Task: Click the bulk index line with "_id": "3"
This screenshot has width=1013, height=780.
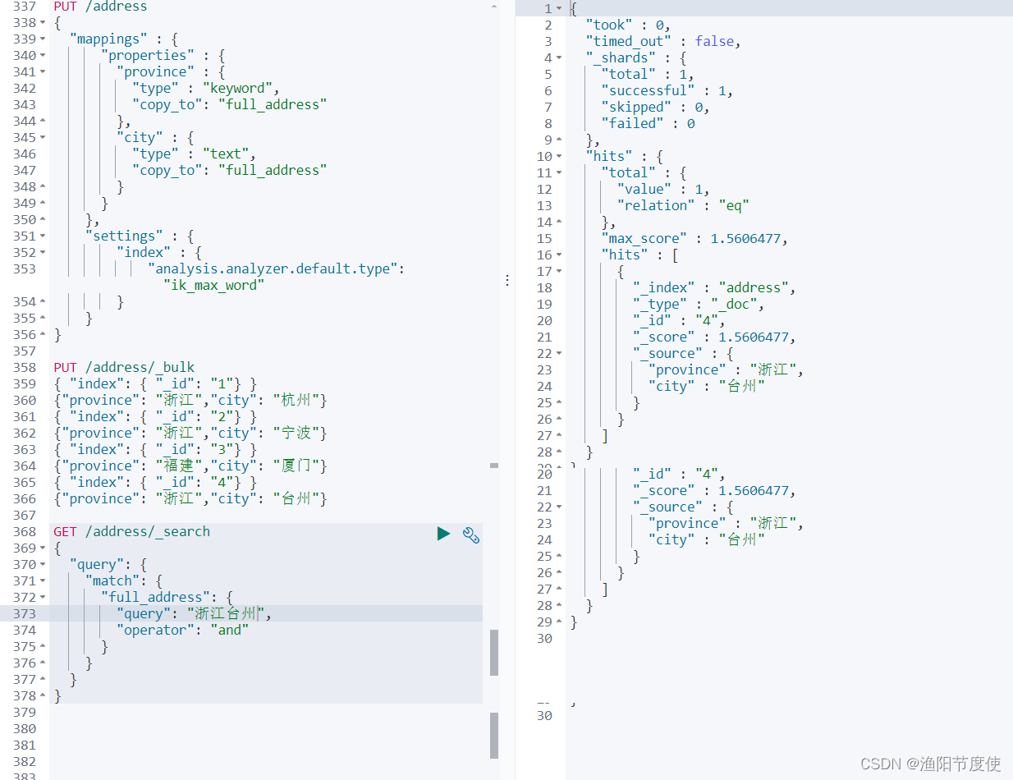Action: pyautogui.click(x=155, y=450)
